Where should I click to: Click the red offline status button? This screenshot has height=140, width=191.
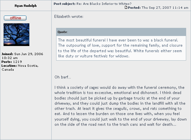tap(15, 18)
